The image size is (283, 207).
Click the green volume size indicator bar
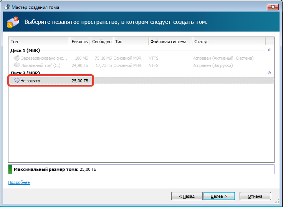pyautogui.click(x=10, y=169)
